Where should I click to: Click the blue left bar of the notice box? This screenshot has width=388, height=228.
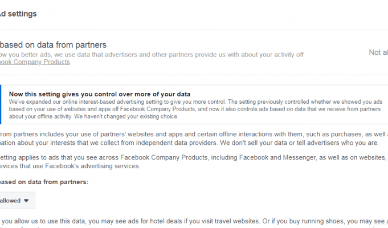(1, 104)
